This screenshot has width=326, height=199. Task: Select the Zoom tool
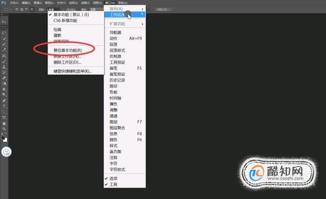4,129
